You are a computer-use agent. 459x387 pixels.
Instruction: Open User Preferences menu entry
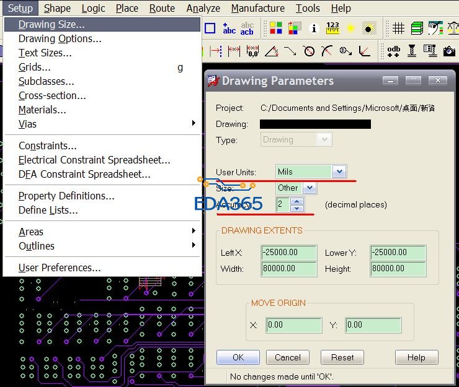pyautogui.click(x=102, y=267)
